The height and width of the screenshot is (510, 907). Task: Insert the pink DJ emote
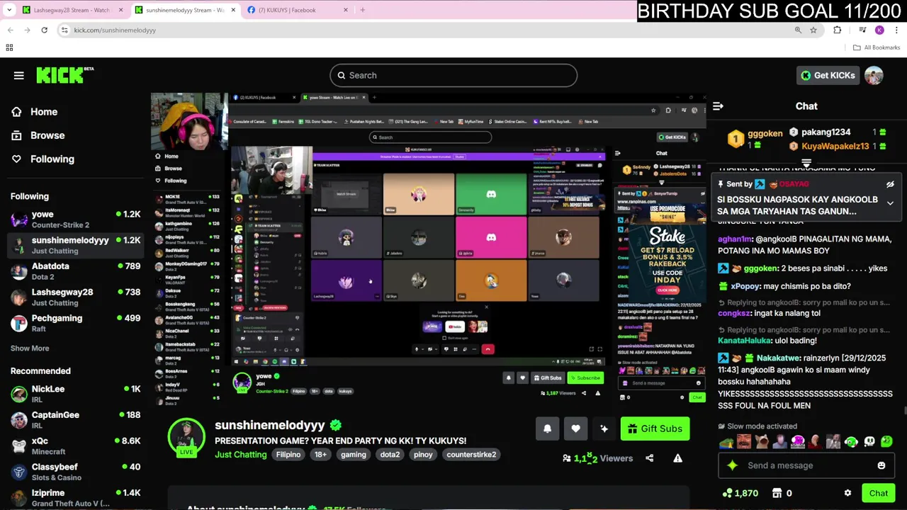point(798,441)
